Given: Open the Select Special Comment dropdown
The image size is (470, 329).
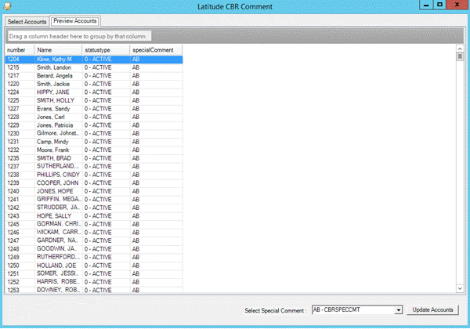Looking at the screenshot, I should click(399, 310).
